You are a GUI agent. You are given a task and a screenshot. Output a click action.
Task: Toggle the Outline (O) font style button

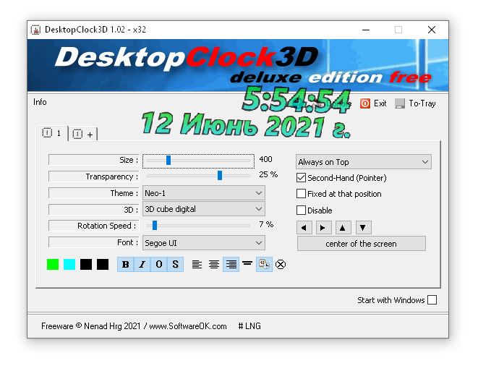158,264
